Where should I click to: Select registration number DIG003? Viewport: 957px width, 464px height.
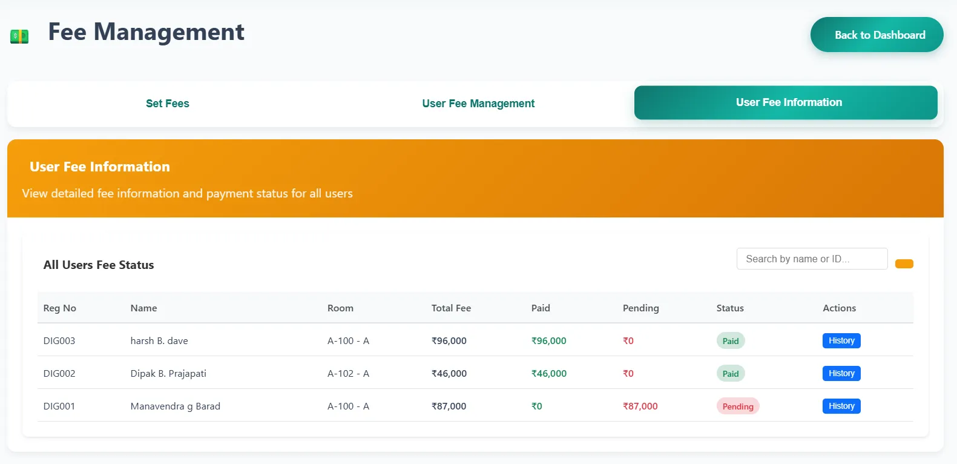(59, 340)
